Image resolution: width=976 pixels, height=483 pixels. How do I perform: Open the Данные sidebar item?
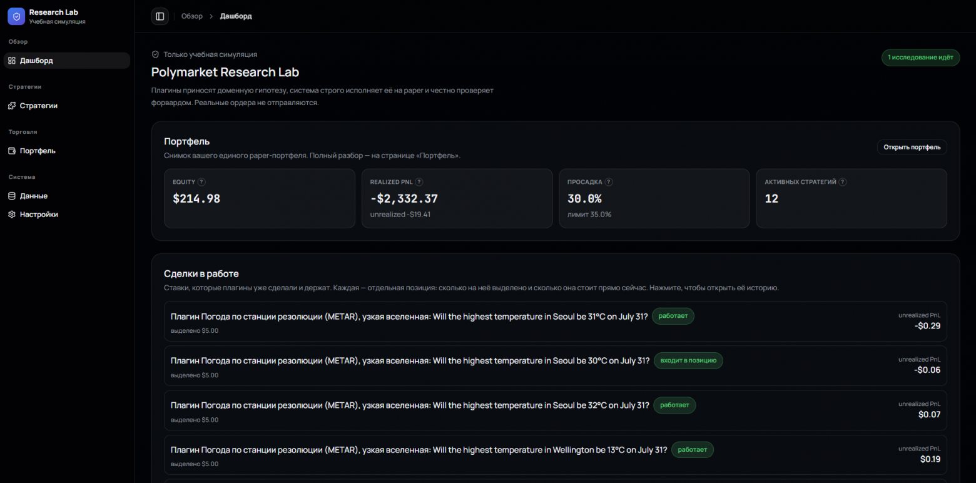67,196
